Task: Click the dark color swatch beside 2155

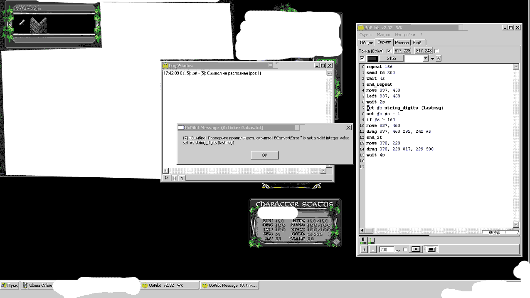Action: point(372,59)
